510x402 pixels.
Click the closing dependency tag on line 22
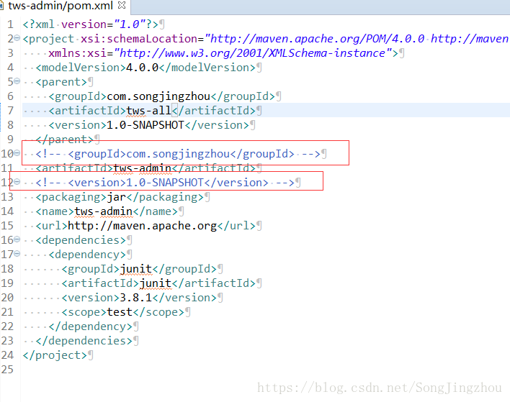[x=91, y=326]
